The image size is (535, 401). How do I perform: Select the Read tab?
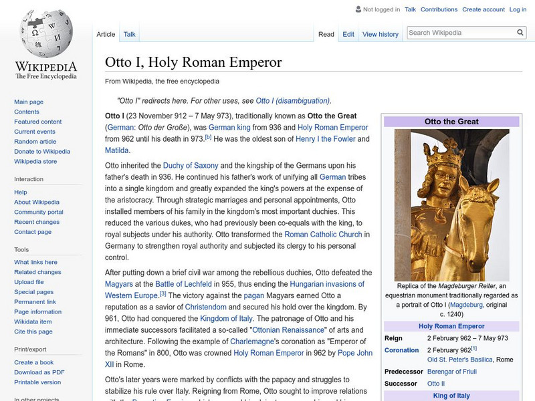(326, 34)
